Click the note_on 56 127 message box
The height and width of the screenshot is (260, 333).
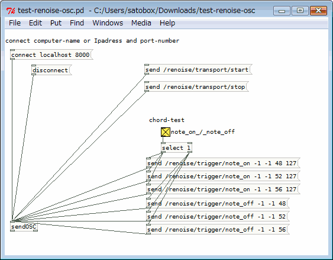click(x=223, y=189)
